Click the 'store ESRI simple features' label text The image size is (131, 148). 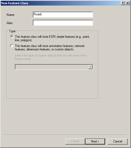52,38
